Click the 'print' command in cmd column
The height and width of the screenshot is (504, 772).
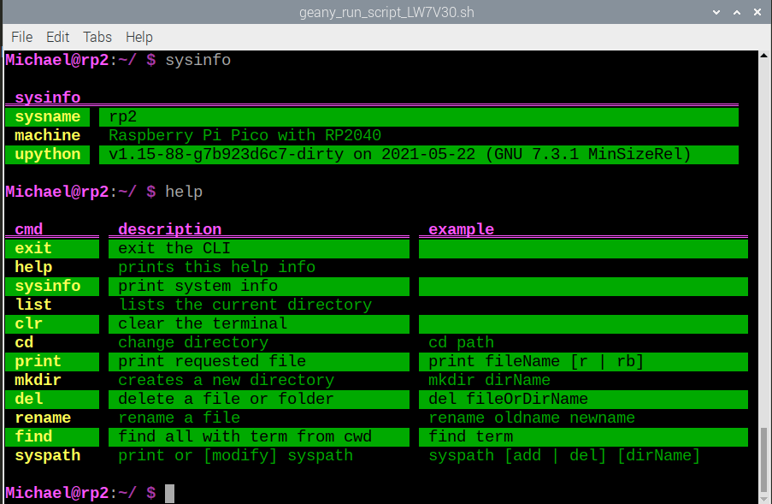(x=38, y=361)
